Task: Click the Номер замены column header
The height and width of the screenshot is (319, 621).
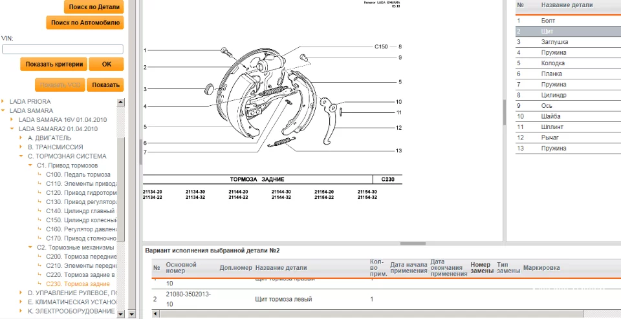Action: 482,267
